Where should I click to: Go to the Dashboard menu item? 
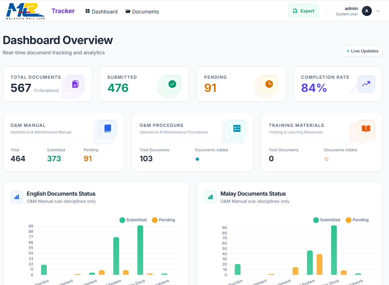tap(101, 12)
